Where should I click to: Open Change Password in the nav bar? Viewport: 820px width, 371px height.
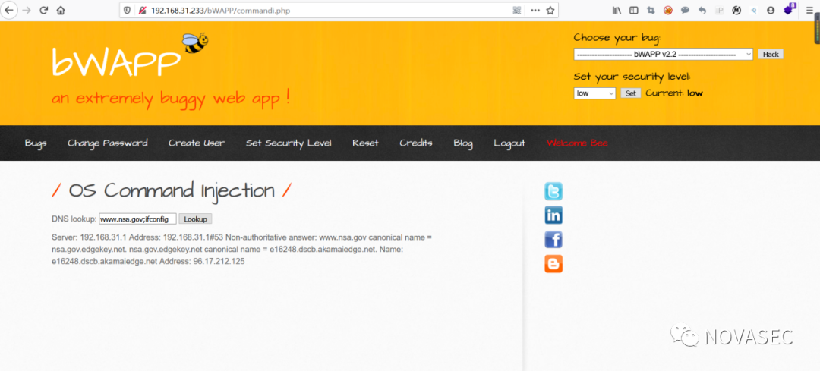[107, 143]
